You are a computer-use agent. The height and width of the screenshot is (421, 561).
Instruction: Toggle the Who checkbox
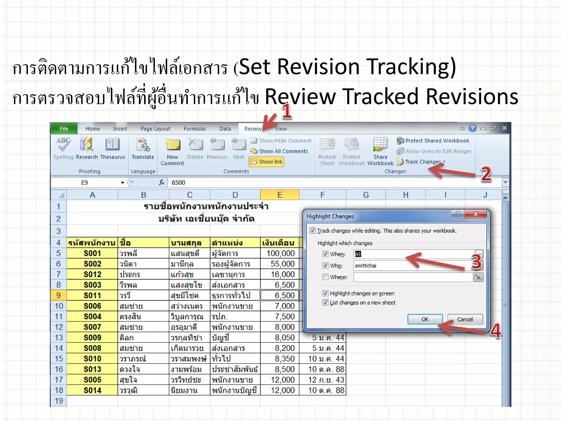325,265
